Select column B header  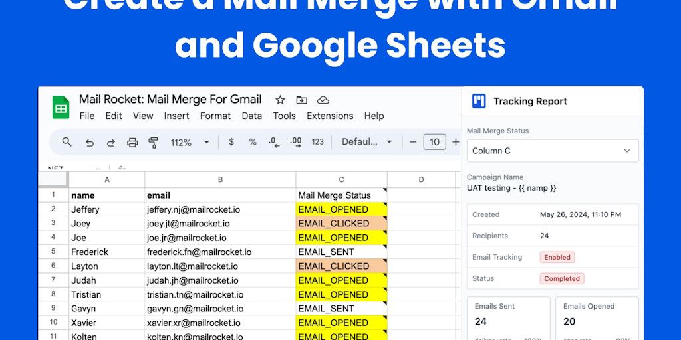point(220,179)
